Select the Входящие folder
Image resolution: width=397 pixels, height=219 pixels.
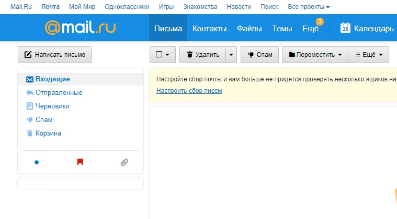point(81,79)
